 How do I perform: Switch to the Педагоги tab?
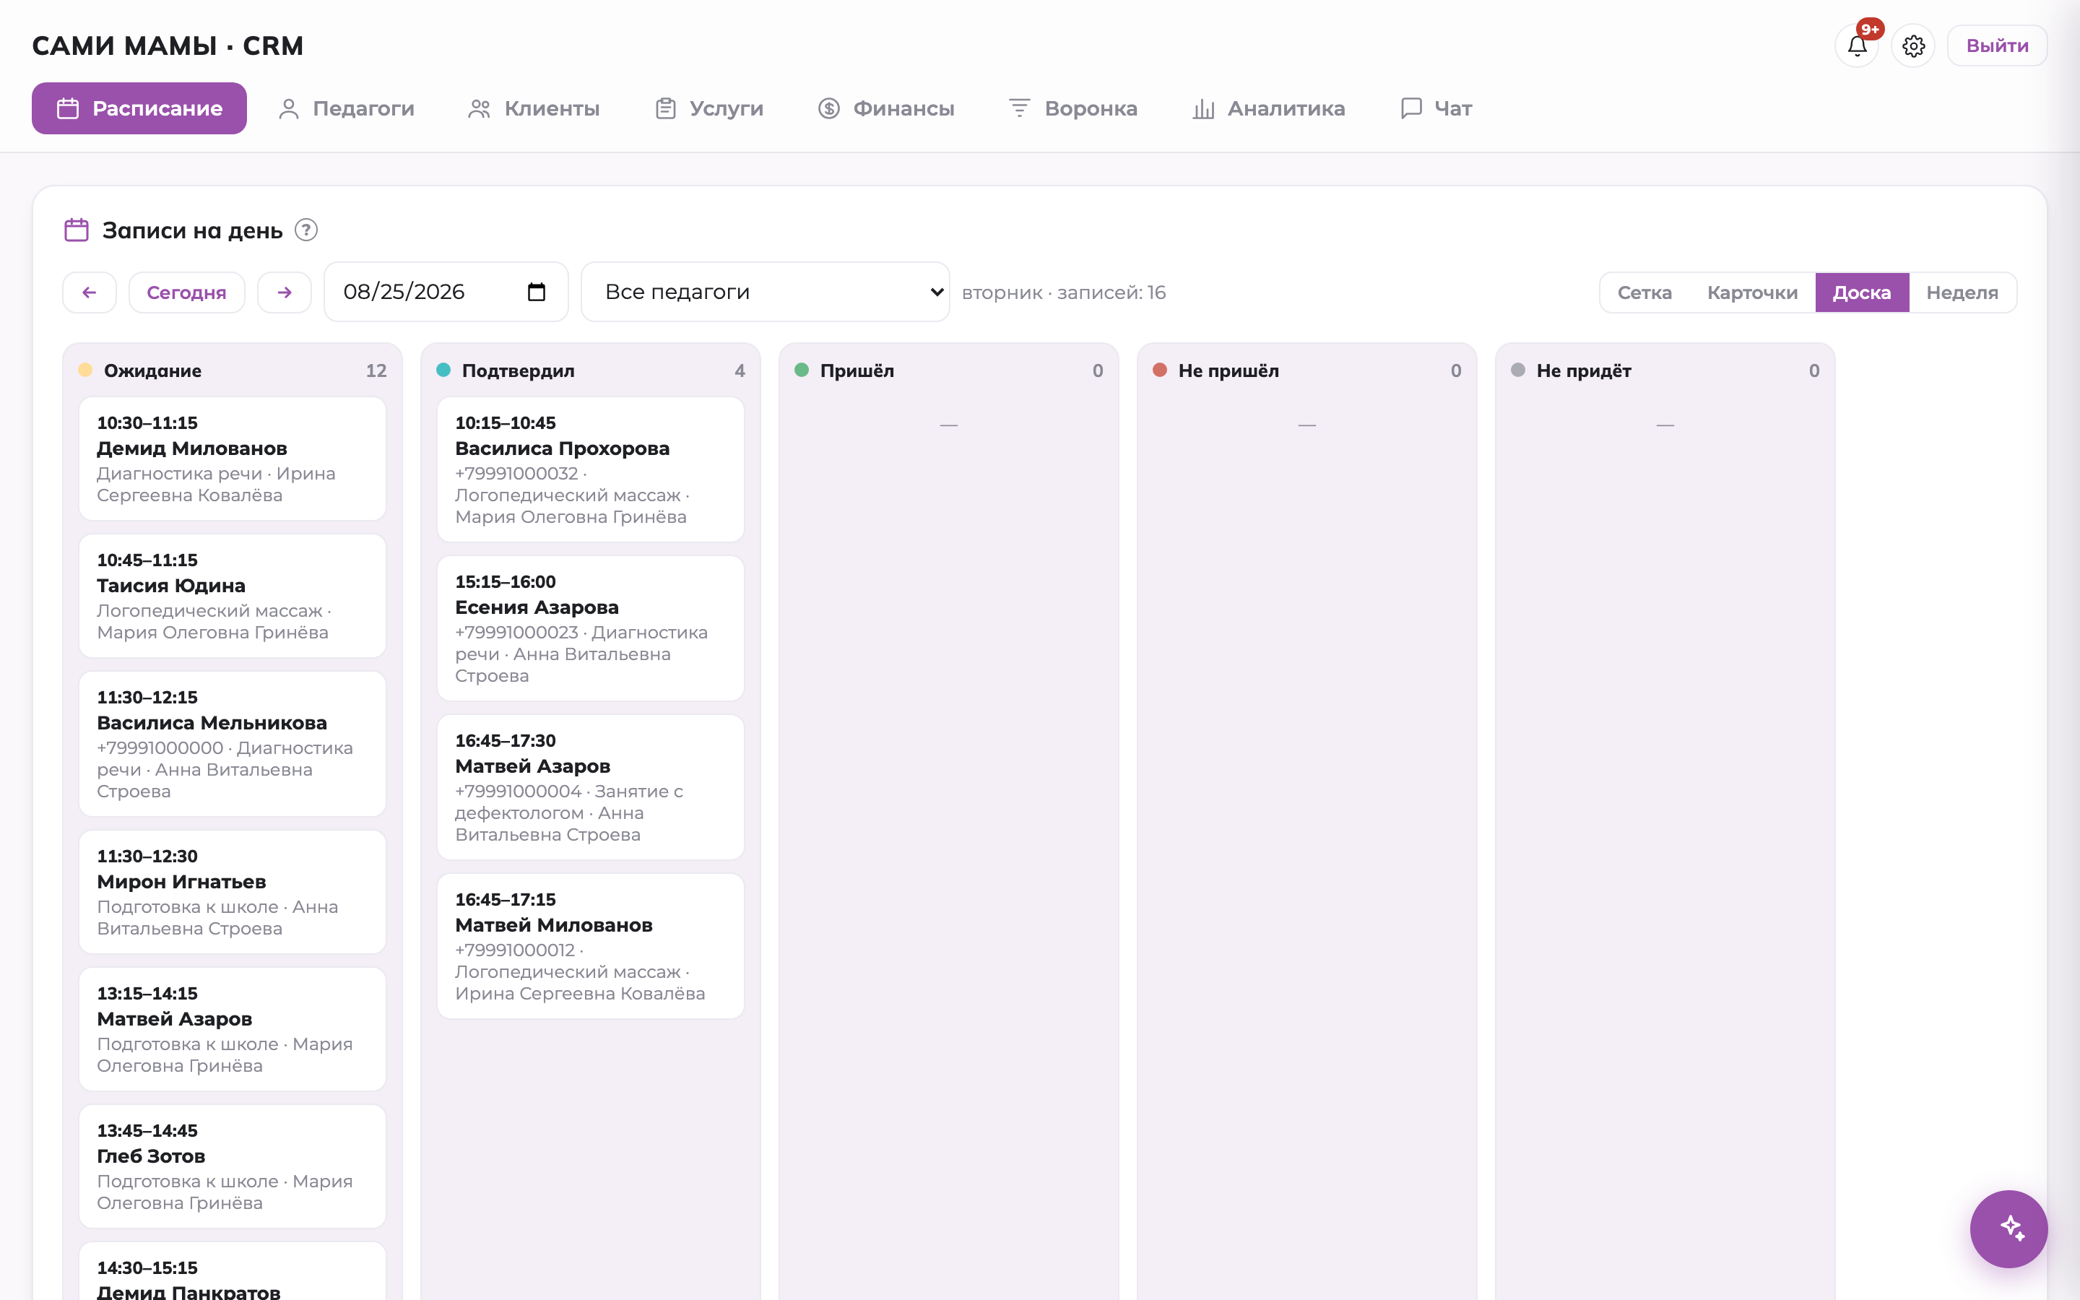point(347,108)
